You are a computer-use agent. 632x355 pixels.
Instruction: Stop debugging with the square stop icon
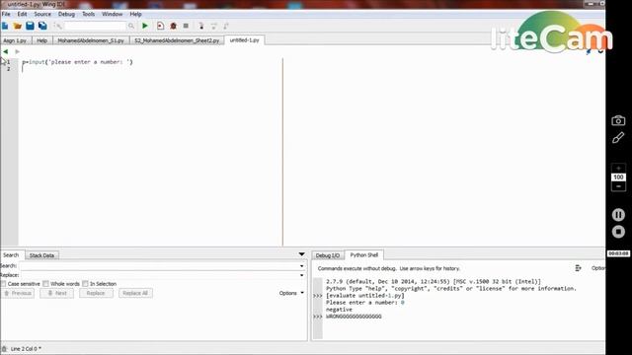pyautogui.click(x=186, y=26)
